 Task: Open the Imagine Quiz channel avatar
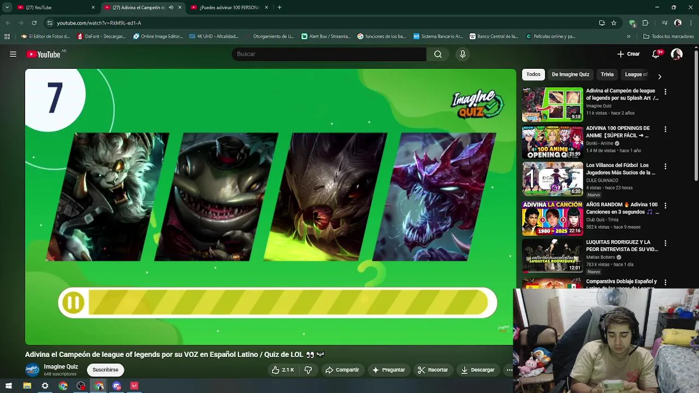(x=33, y=370)
